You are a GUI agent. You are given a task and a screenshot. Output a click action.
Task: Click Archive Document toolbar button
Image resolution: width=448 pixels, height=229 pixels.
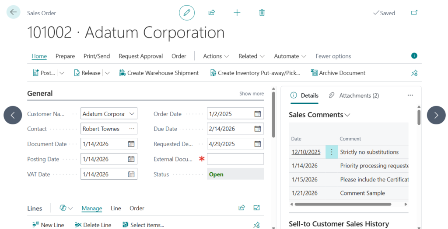pos(338,73)
